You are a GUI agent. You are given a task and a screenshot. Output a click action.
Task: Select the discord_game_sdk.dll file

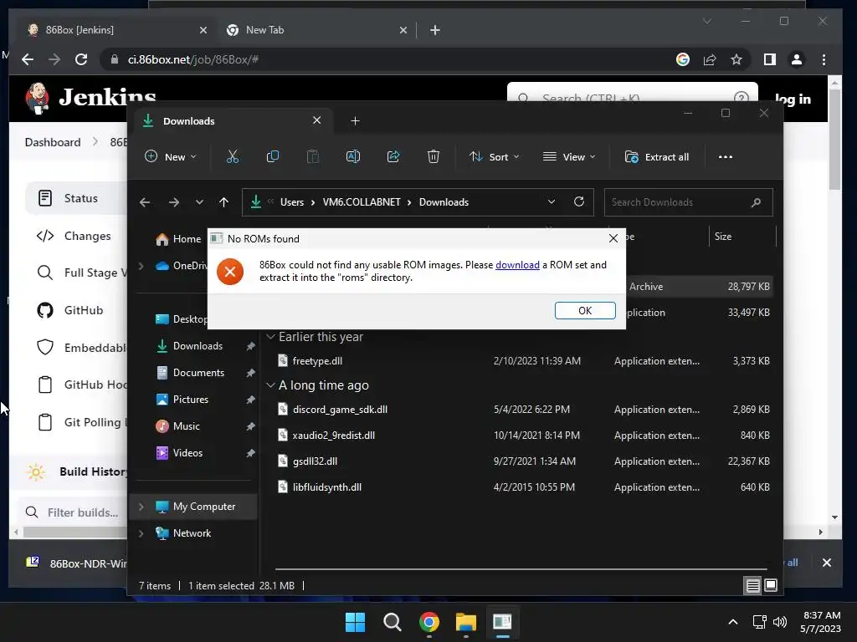click(x=340, y=410)
